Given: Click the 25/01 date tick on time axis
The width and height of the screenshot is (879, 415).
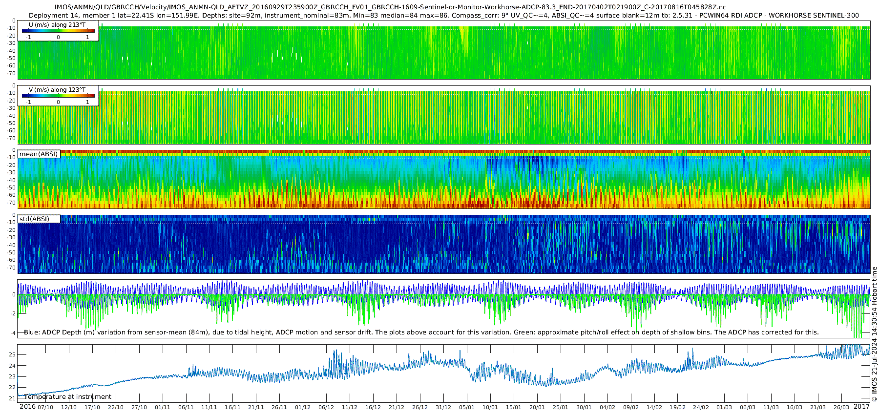Looking at the screenshot, I should click(561, 407).
